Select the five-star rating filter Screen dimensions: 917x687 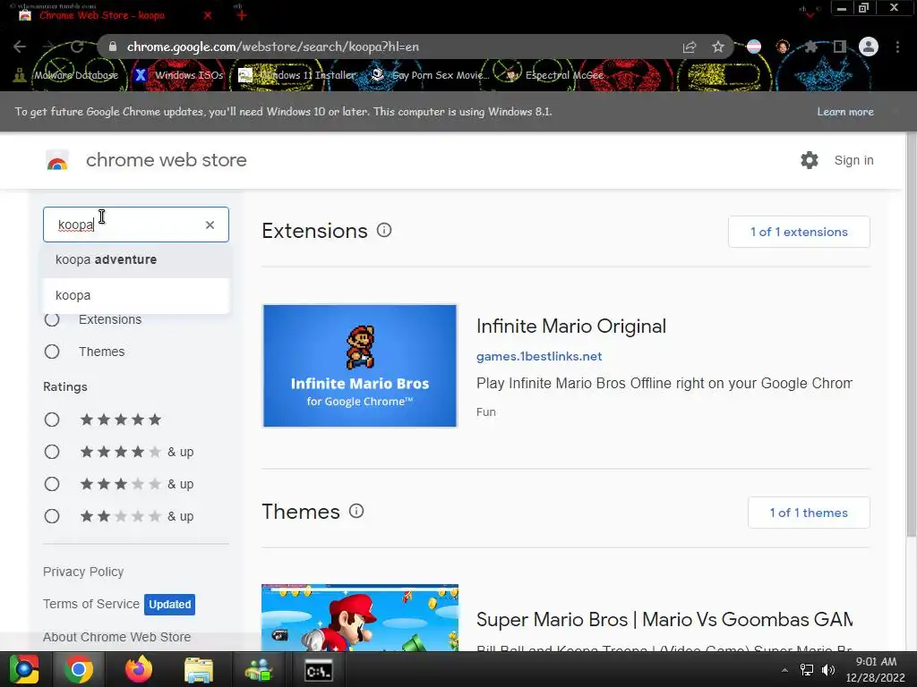52,420
